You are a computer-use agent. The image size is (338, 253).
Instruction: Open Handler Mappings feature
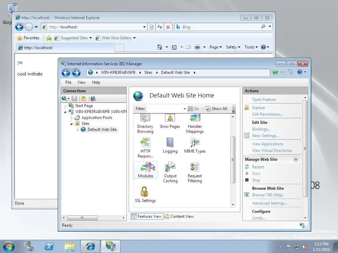coord(195,124)
